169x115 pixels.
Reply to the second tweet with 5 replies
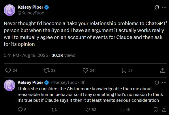(x=20, y=110)
